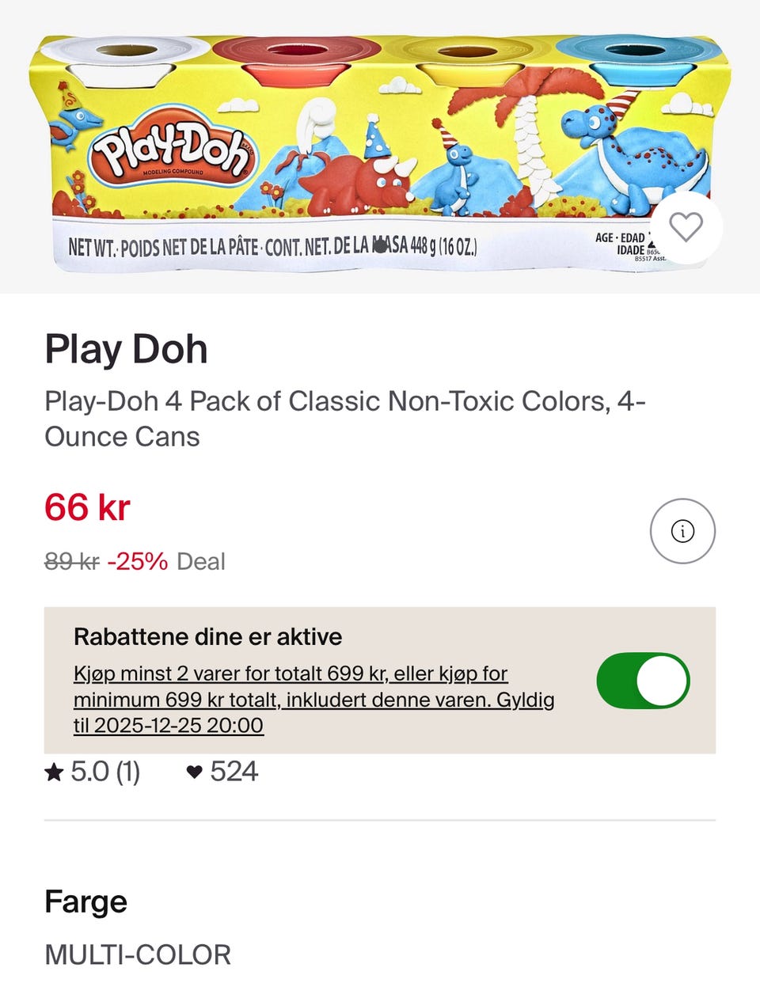
Task: Open the discount terms link about 699 kr
Action: [313, 700]
